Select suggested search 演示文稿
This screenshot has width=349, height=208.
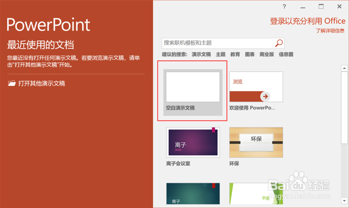(201, 54)
